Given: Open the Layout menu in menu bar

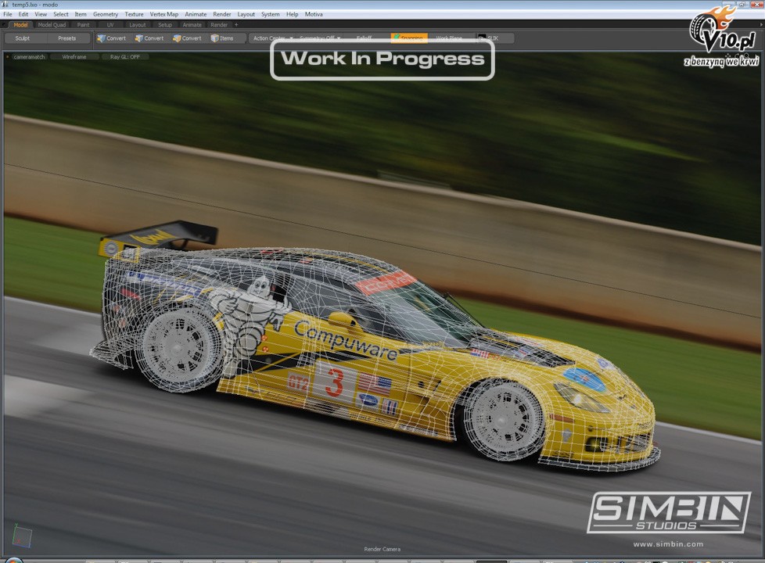Looking at the screenshot, I should pos(246,14).
